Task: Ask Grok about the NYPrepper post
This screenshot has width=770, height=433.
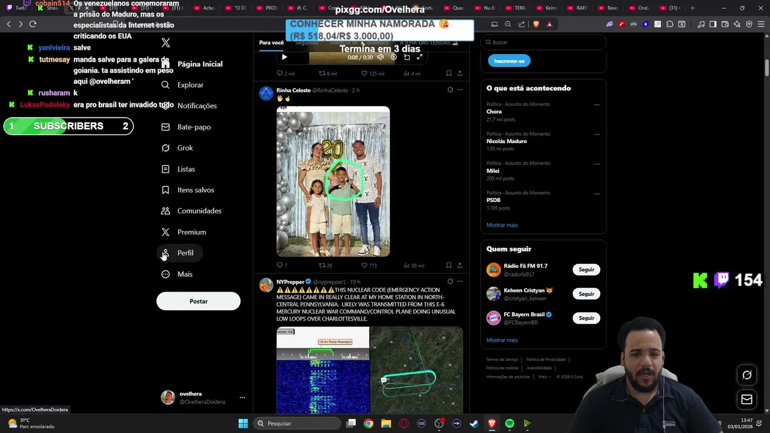Action: point(450,281)
